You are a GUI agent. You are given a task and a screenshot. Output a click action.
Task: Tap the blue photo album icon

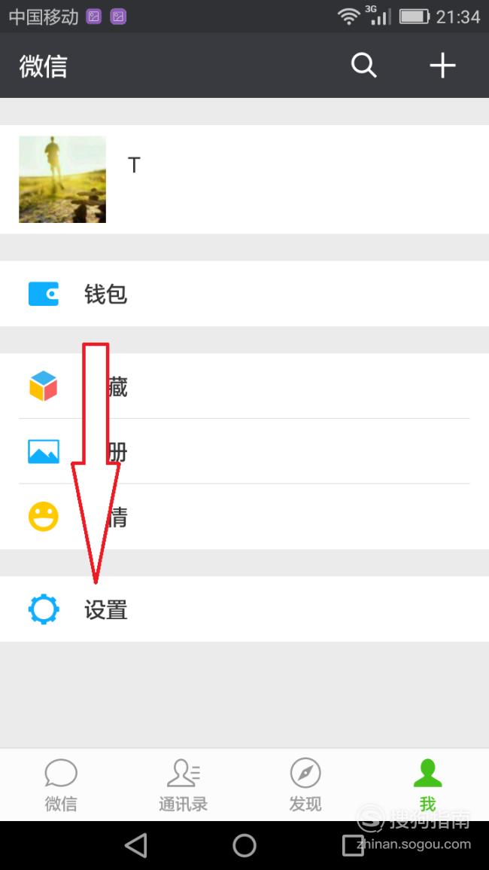[x=43, y=451]
